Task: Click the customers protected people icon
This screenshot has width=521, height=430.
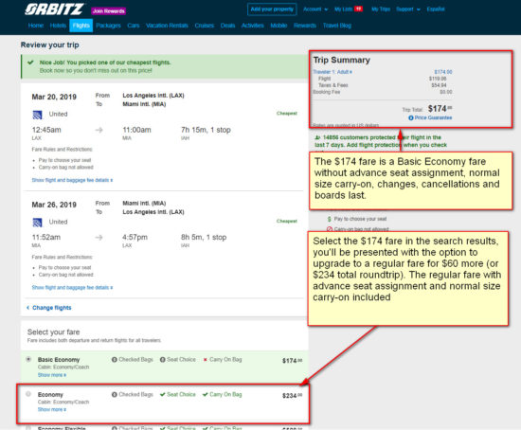Action: tap(317, 137)
